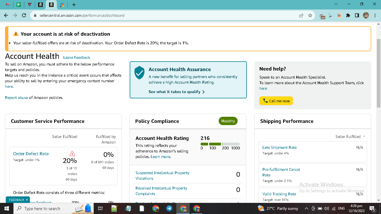Open Suspected Intellectual Property Violations
This screenshot has height=214, width=381.
[x=162, y=176]
